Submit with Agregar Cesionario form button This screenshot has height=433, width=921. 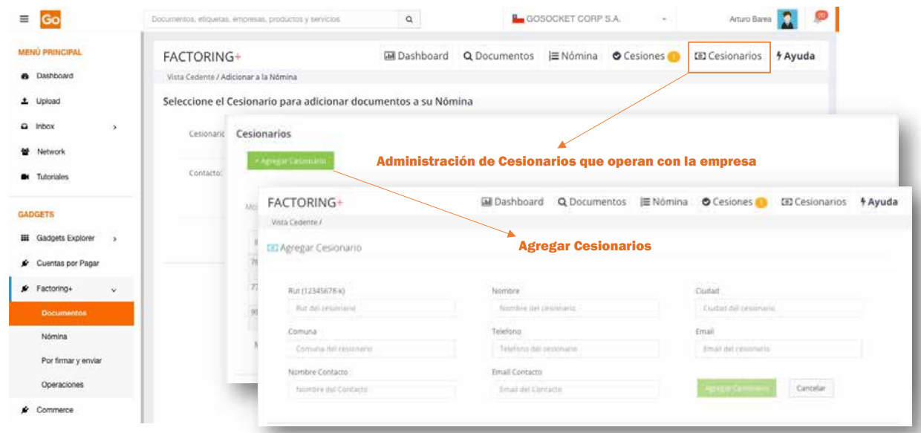point(737,388)
